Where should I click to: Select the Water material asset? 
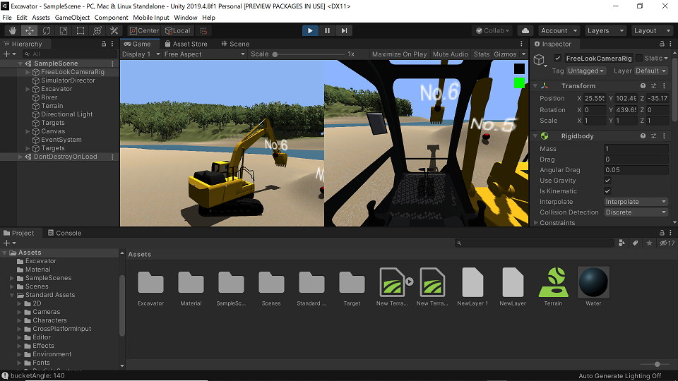pos(593,287)
